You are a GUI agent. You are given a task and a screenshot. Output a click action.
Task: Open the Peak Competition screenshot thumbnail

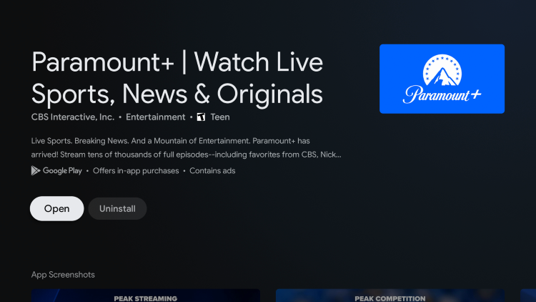[x=390, y=296]
